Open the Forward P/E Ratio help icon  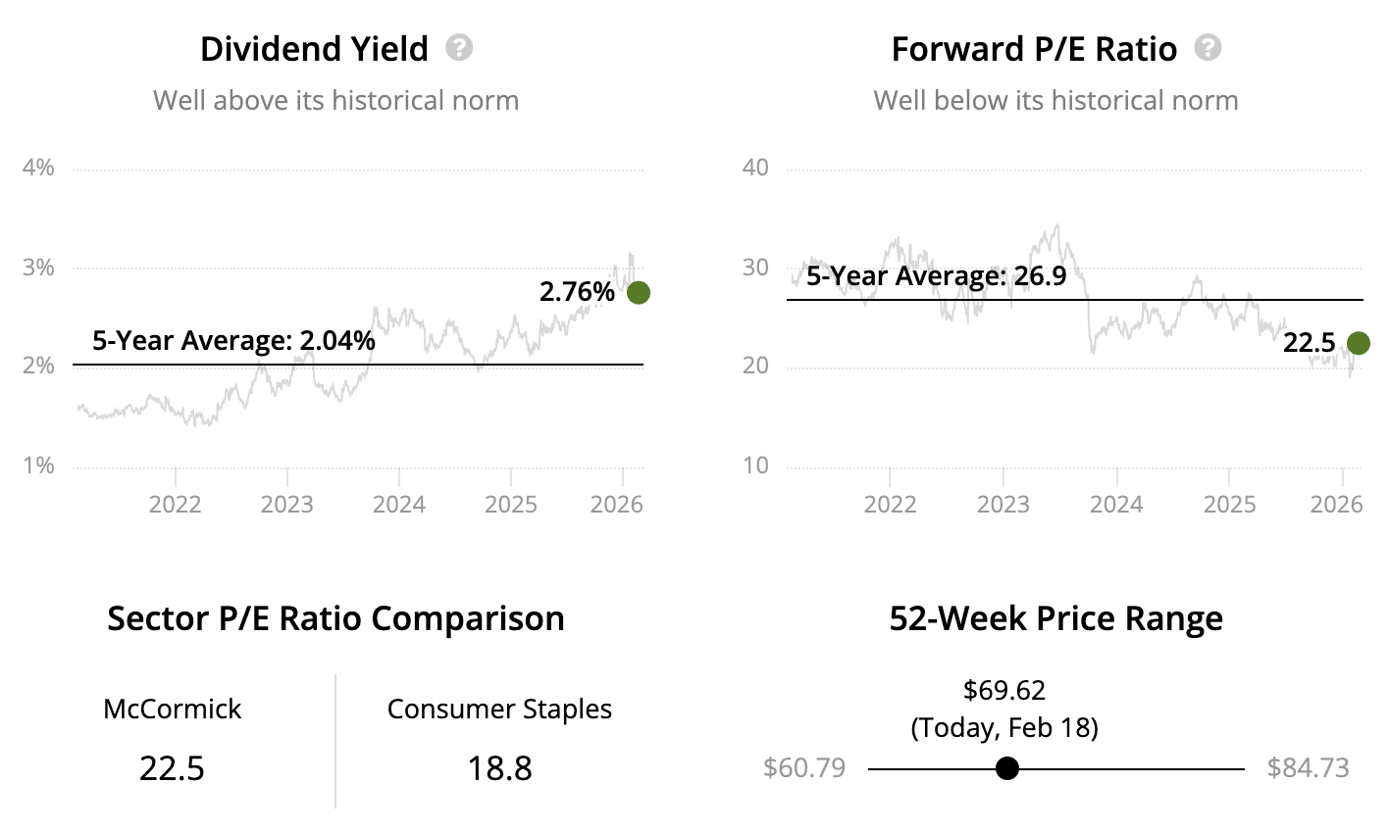(1208, 48)
